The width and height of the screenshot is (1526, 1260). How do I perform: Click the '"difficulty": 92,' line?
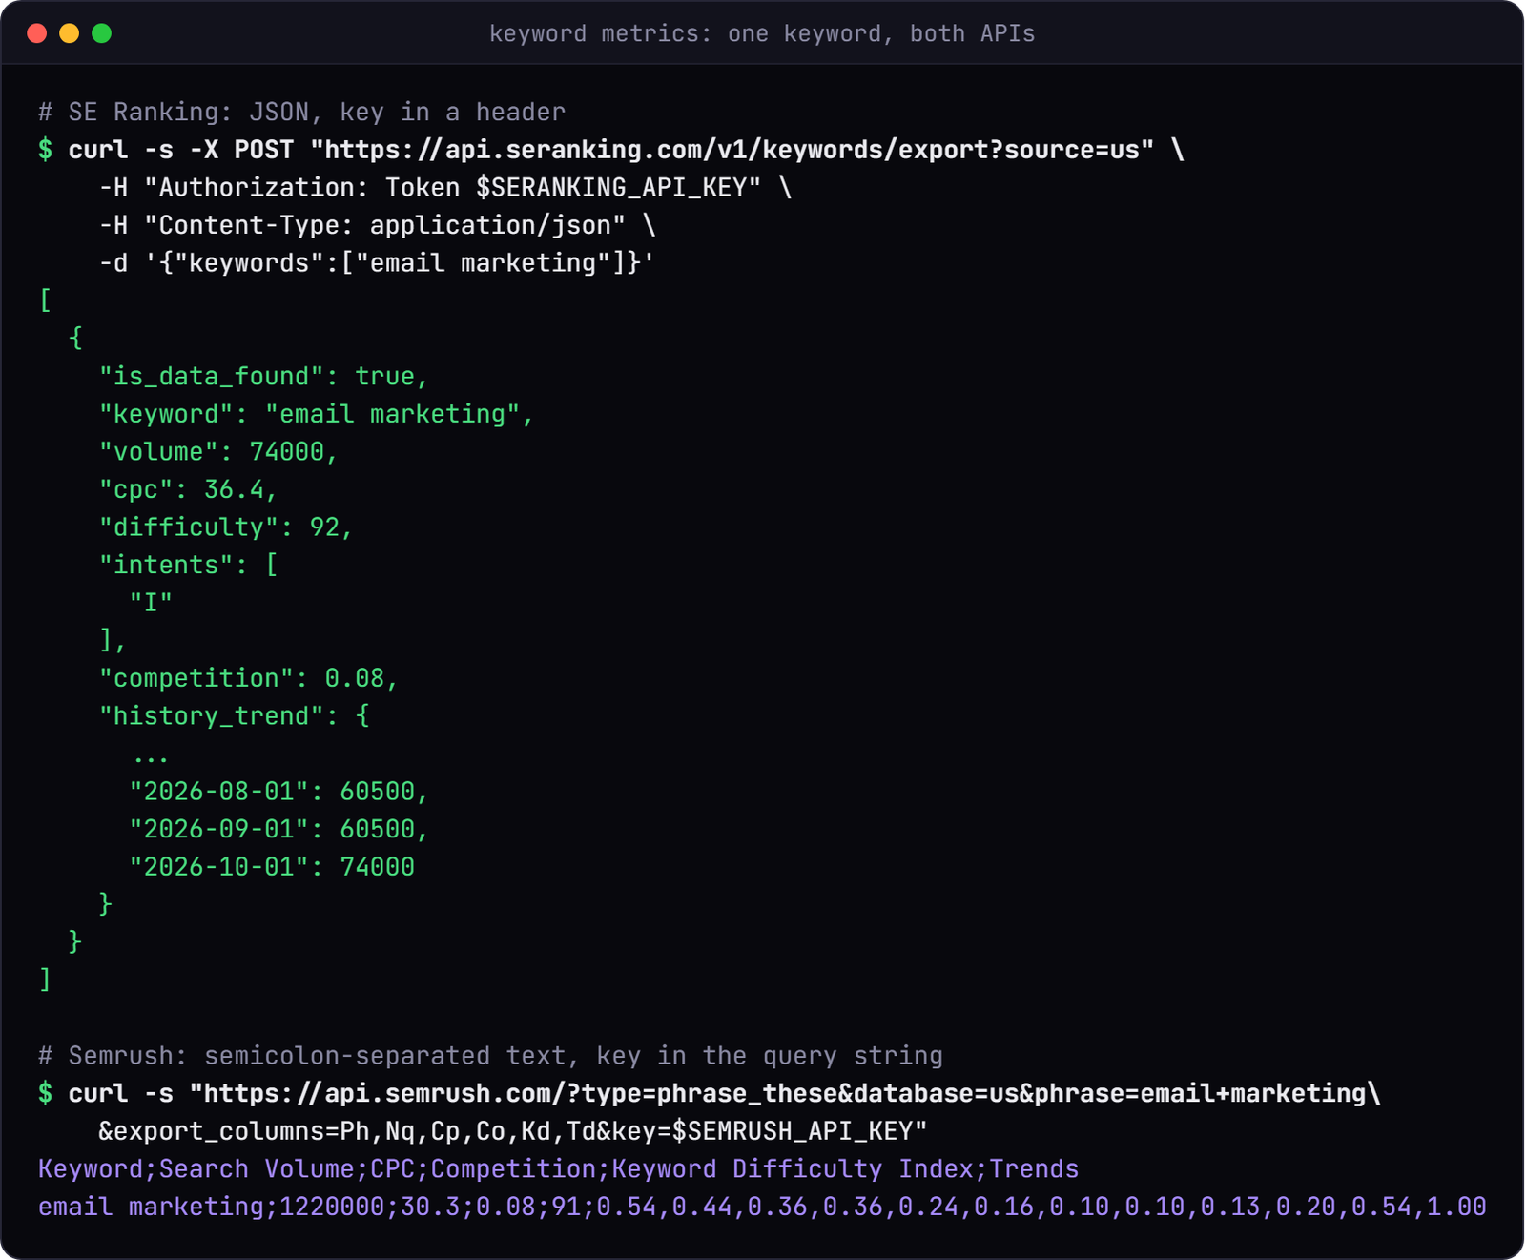pos(226,527)
